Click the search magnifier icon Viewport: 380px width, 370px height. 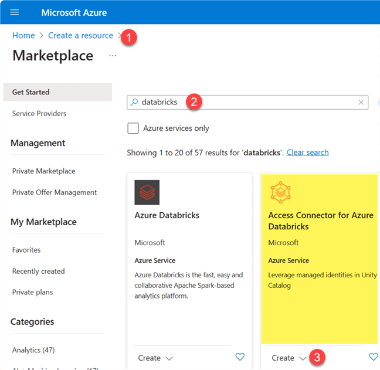134,102
